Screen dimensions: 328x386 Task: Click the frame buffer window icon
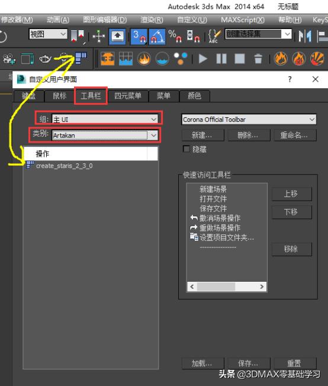[27, 59]
